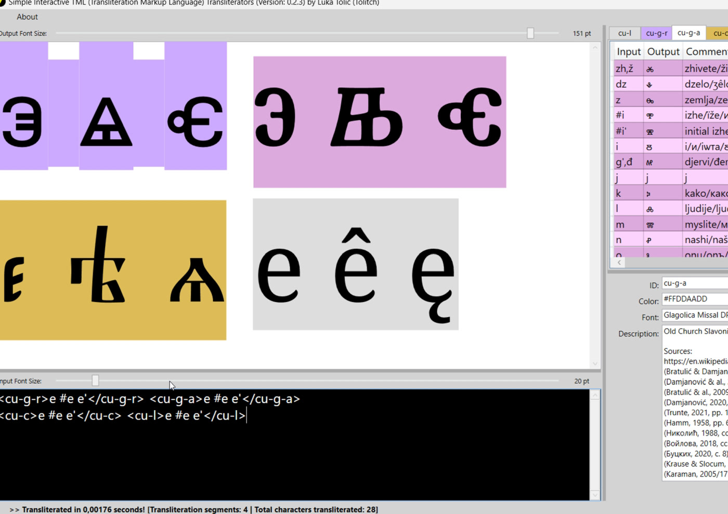Click the Input Font Size slider handle

tap(95, 381)
